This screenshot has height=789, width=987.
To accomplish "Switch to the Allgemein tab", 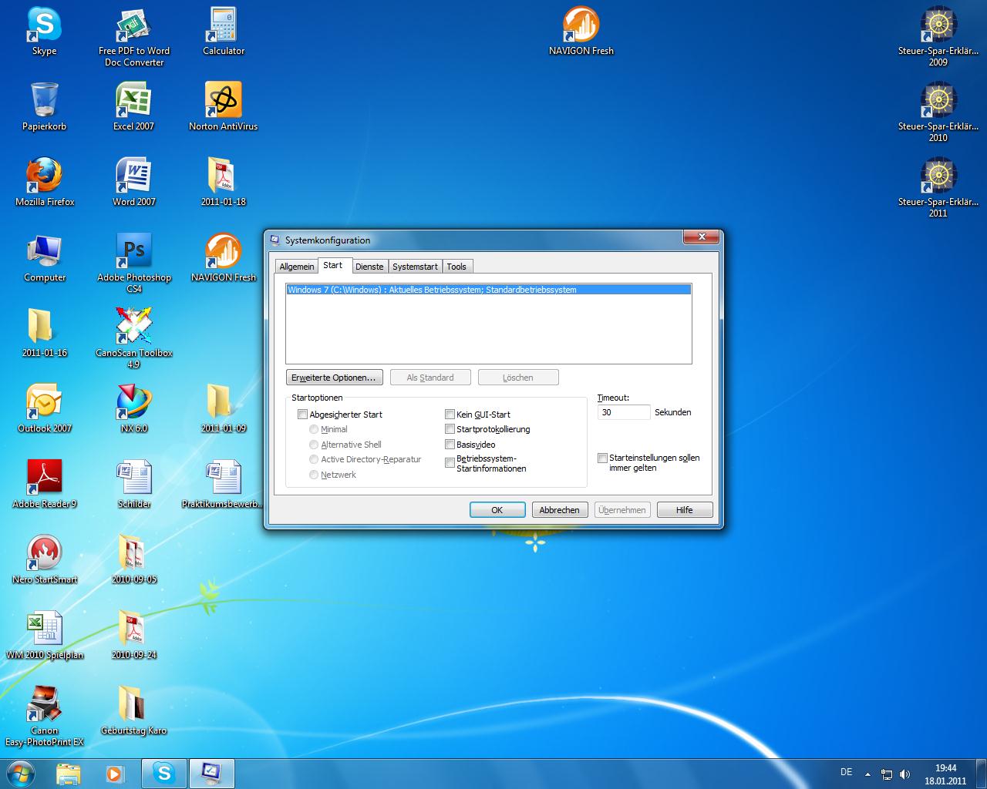I will (297, 267).
